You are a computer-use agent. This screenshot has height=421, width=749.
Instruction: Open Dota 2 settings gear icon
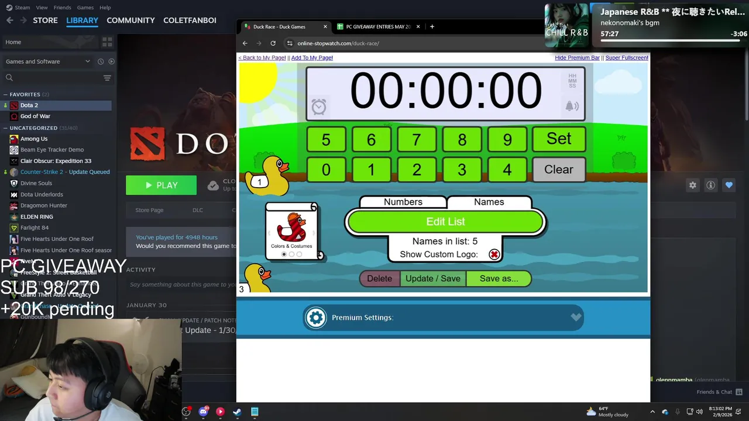tap(693, 185)
